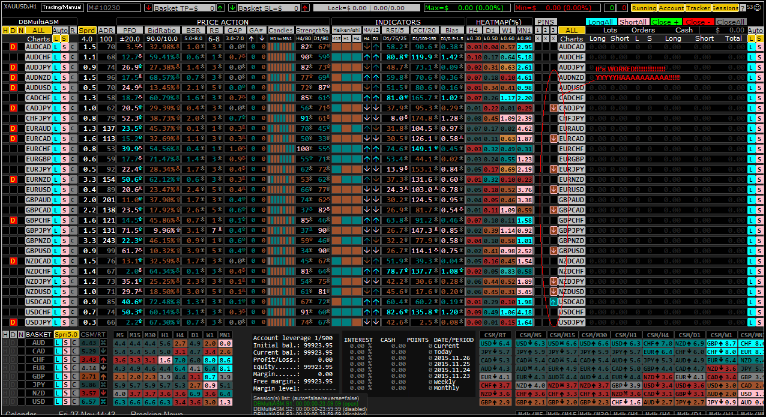Click the cyan 8.7 cell in GBP basket row
This screenshot has width=766, height=417.
click(209, 376)
